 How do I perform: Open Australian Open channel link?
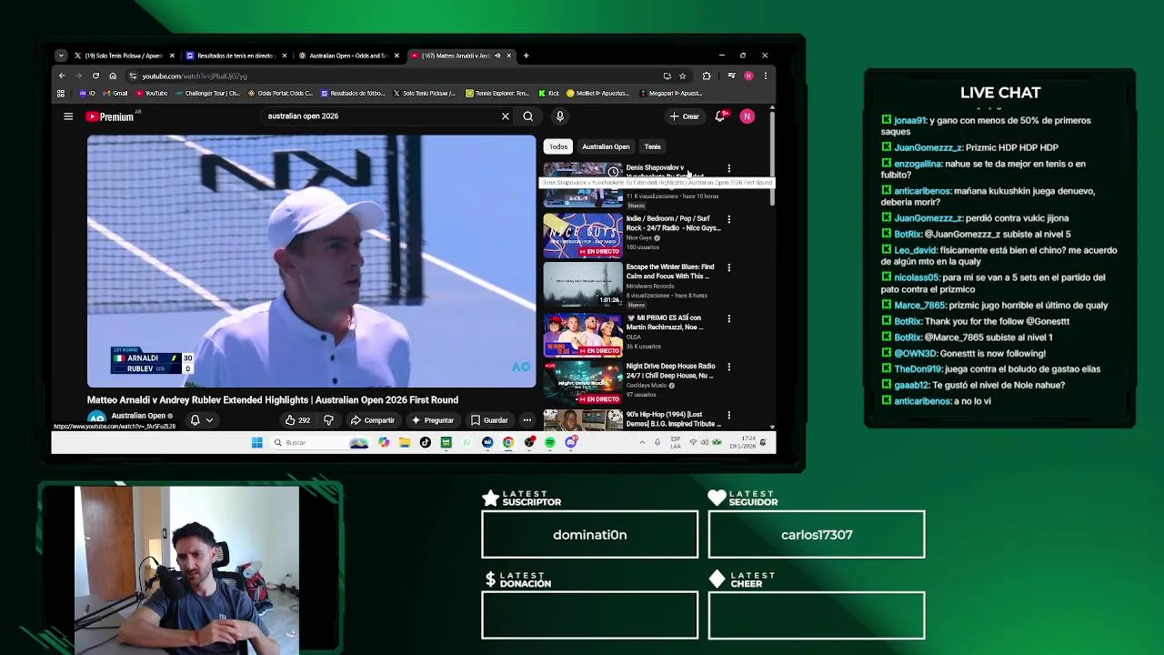(x=137, y=416)
